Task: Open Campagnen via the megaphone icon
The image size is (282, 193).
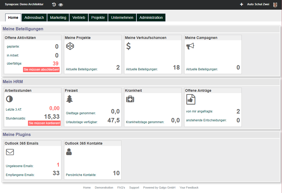Action: 190,46
